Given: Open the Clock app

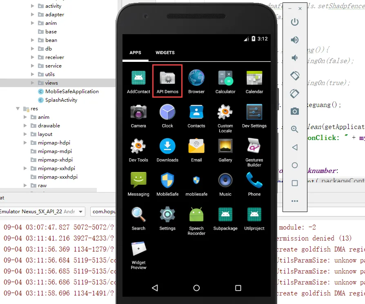Looking at the screenshot, I should (167, 116).
